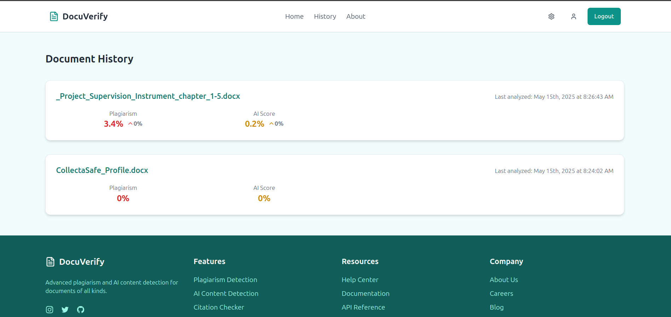The image size is (671, 317).
Task: Open the Instagram social icon
Action: coord(49,310)
